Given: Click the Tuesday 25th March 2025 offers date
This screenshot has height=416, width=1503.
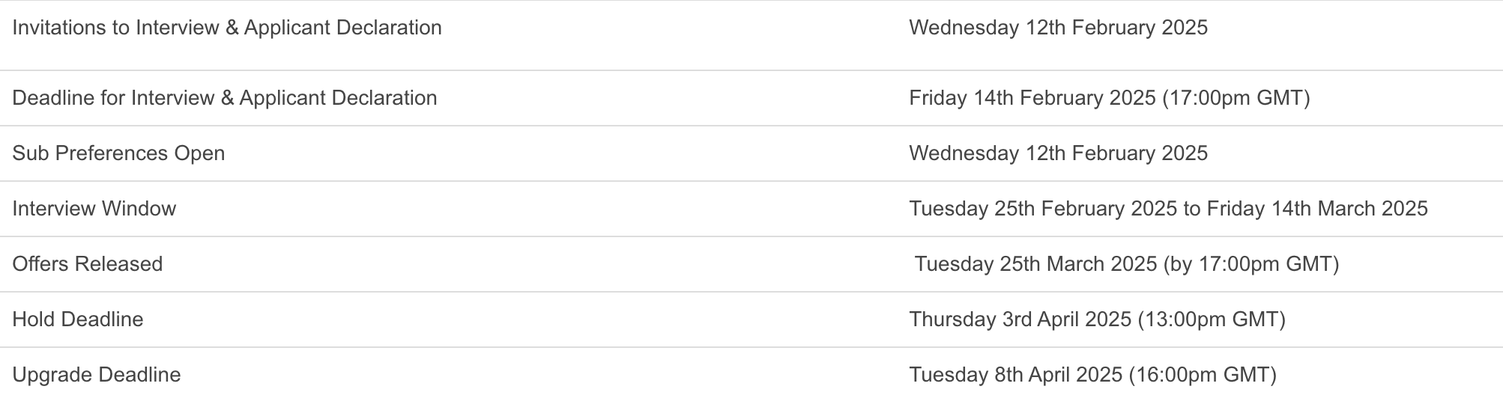Looking at the screenshot, I should [x=1035, y=264].
